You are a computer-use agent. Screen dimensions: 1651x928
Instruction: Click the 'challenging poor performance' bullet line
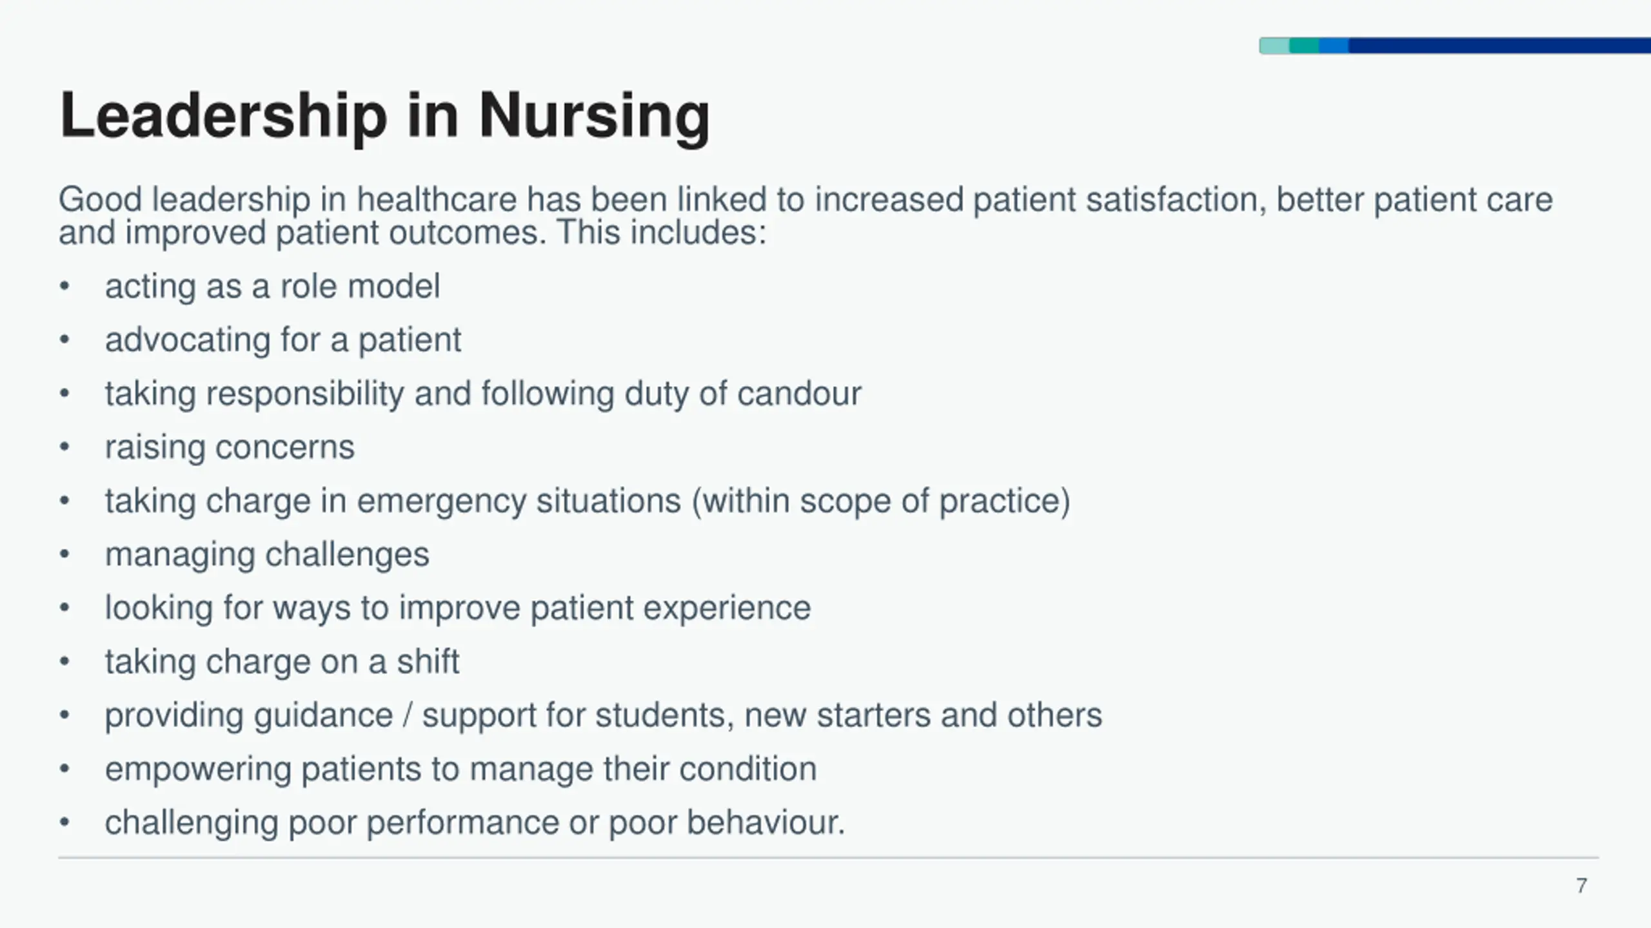tap(475, 823)
